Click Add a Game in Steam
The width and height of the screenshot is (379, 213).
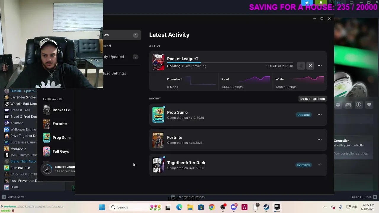(14, 197)
